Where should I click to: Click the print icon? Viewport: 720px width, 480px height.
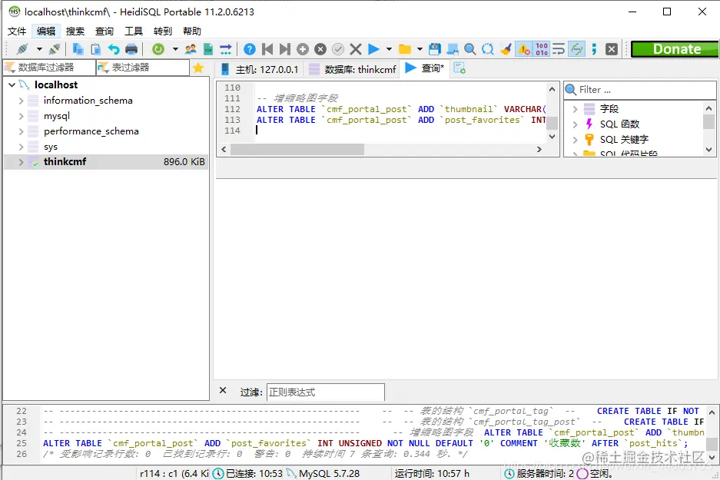pos(131,48)
